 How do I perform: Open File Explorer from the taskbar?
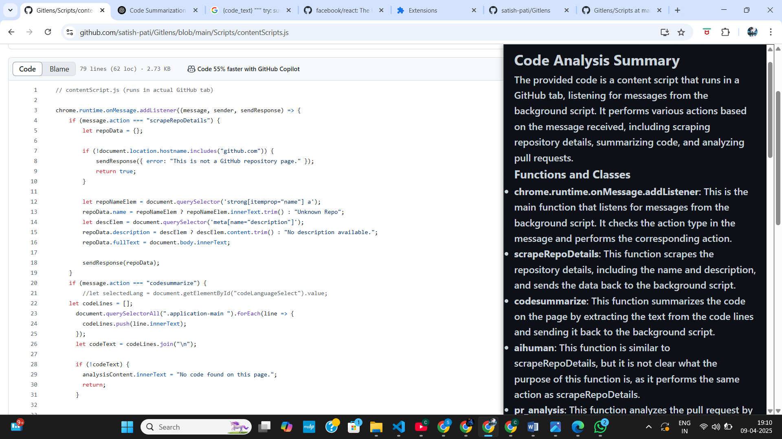click(376, 427)
